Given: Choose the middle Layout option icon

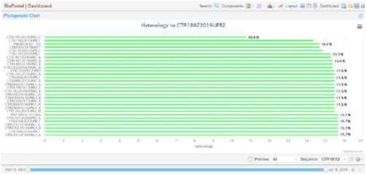Looking at the screenshot, I should click(309, 6).
